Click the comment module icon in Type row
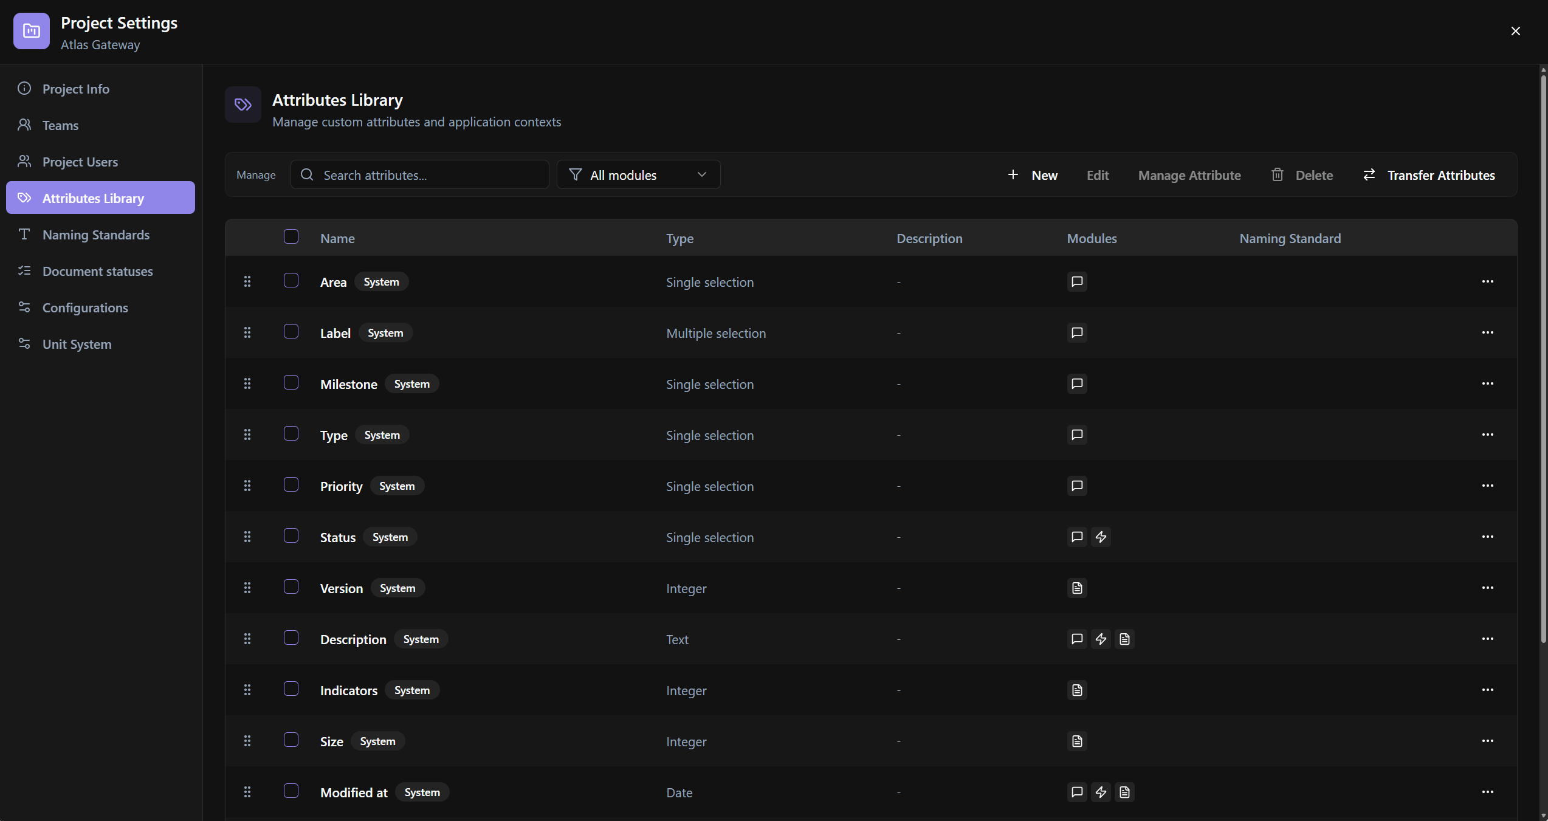This screenshot has height=821, width=1548. coord(1077,435)
